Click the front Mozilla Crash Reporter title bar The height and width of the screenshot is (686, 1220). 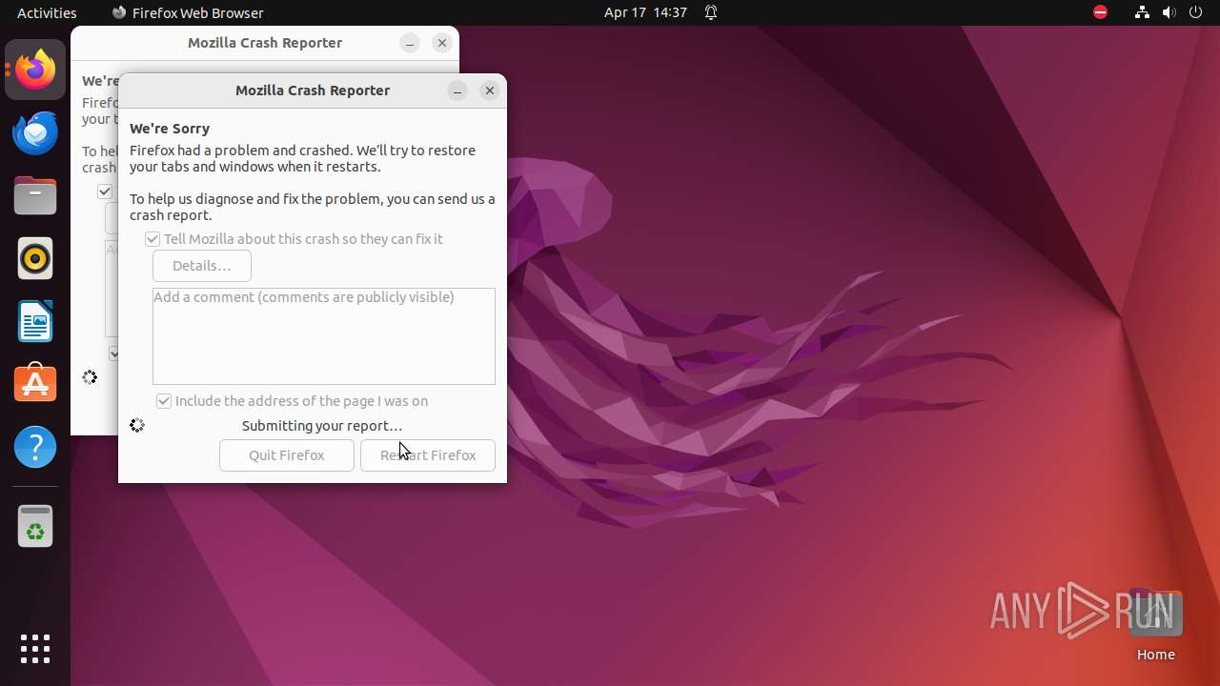tap(313, 91)
